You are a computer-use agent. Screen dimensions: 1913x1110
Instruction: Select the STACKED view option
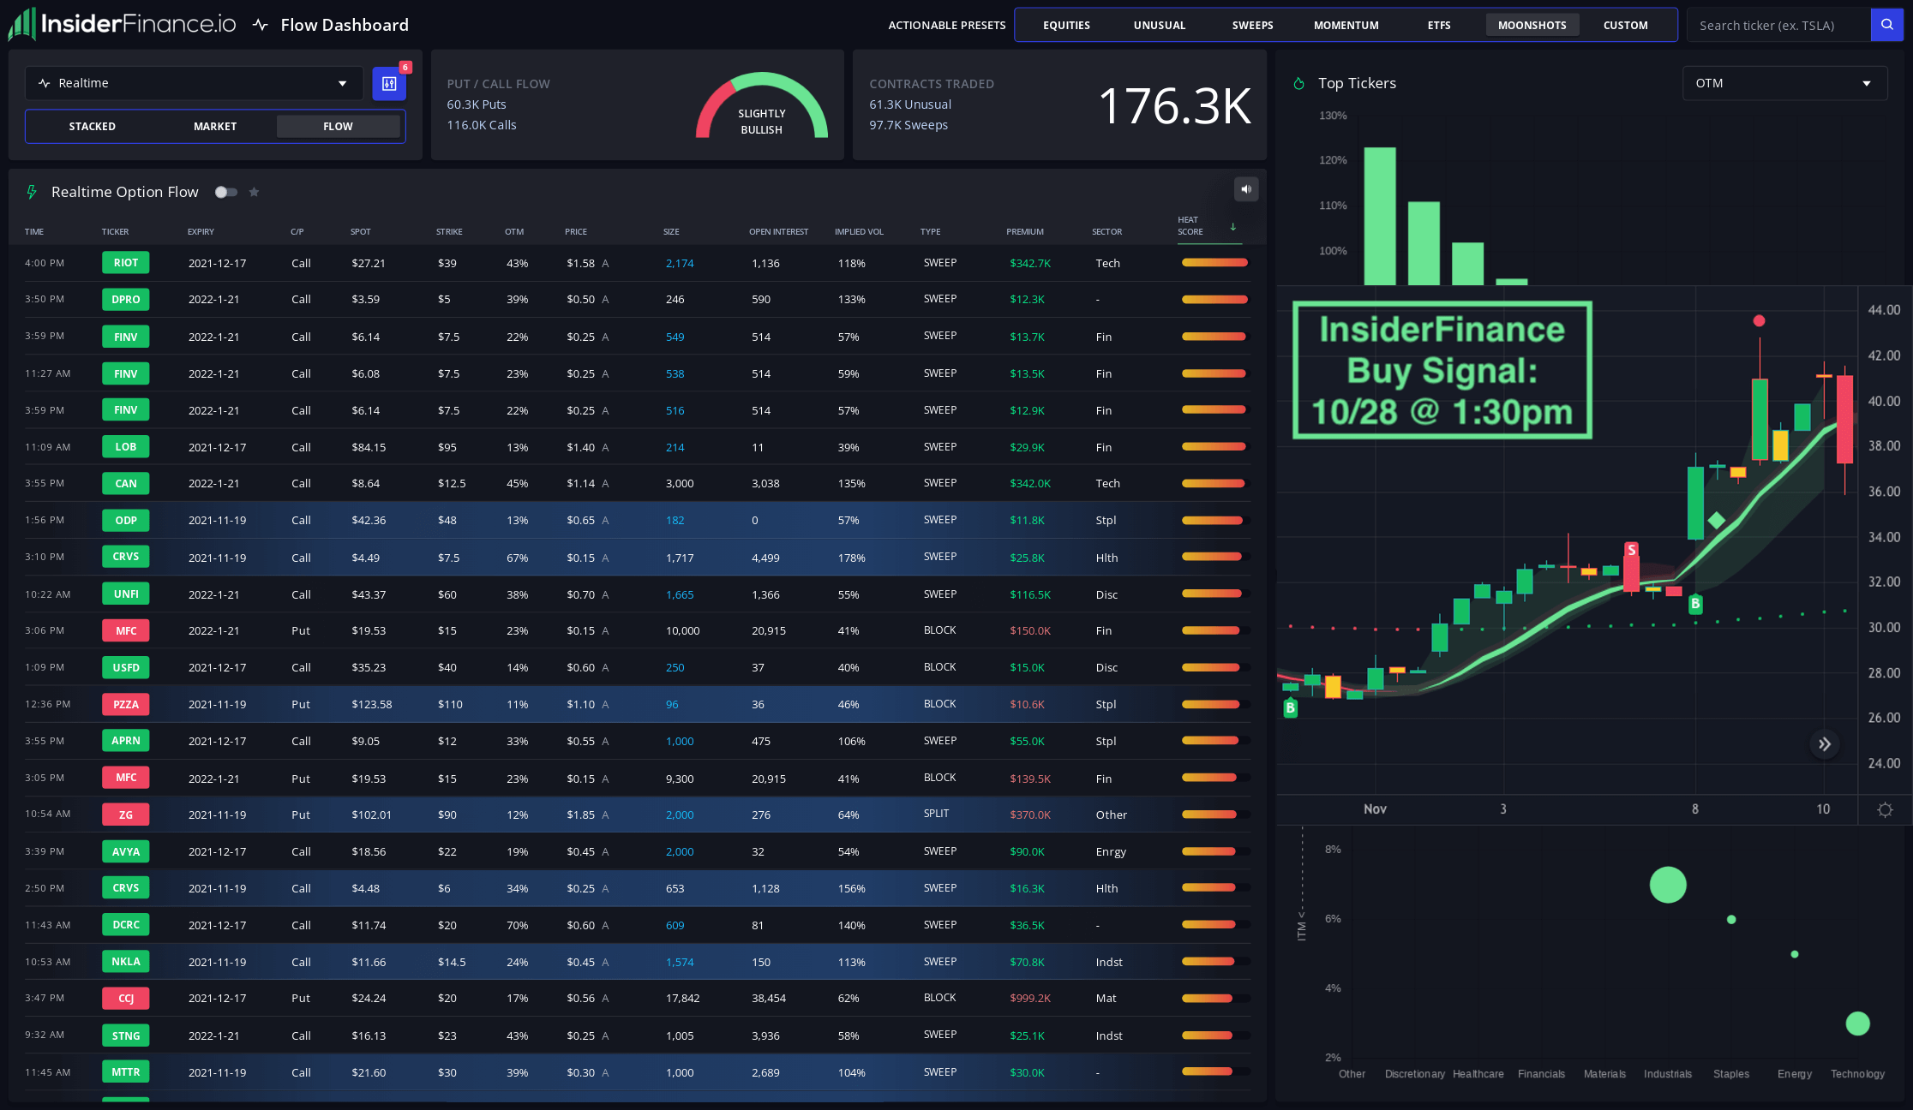[92, 126]
